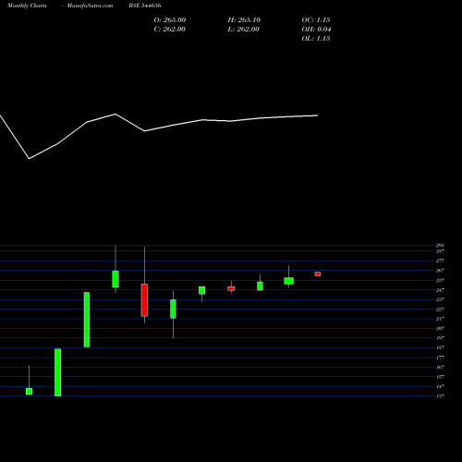Click the 157 price axis label

[440, 377]
